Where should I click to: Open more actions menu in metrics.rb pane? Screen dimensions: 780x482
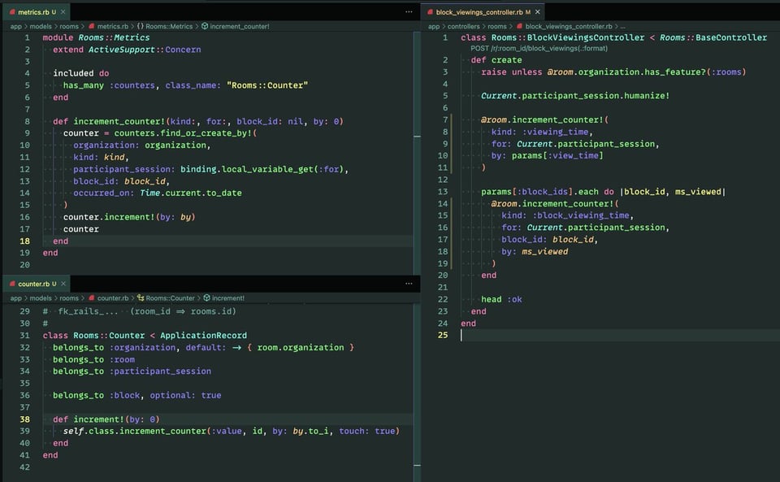(x=408, y=12)
